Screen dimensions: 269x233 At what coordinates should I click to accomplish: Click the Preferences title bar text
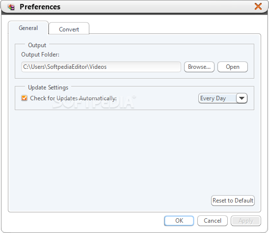click(x=40, y=7)
